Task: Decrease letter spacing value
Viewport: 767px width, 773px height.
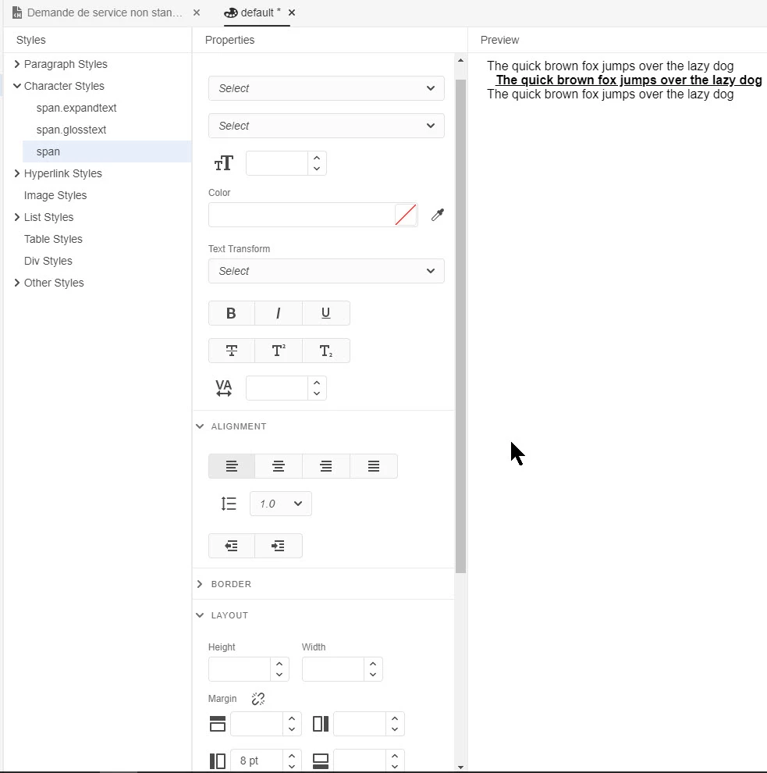Action: pos(317,394)
